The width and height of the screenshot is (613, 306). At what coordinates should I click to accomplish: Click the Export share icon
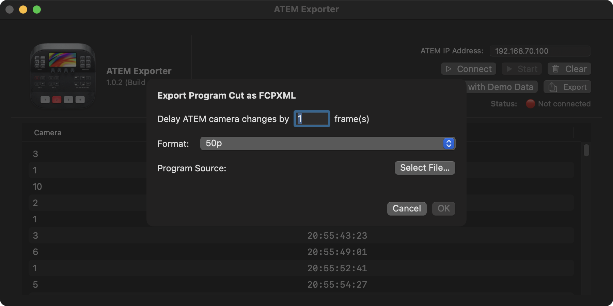tap(553, 87)
